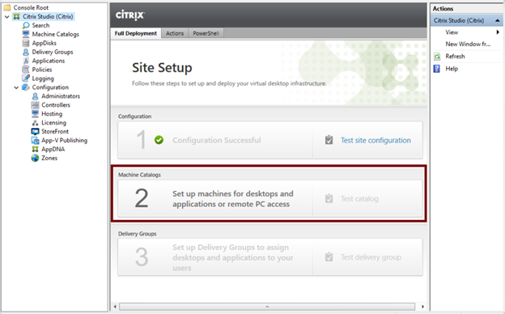
Task: Select Machine Catalogs in the tree
Action: [x=55, y=34]
